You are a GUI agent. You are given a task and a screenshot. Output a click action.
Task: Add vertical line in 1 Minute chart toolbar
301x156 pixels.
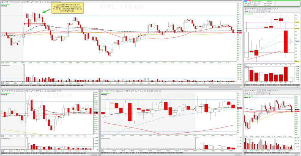pyautogui.click(x=14, y=2)
